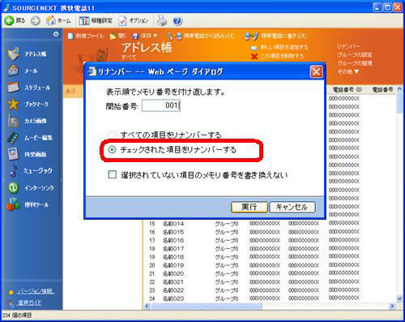Viewport: 405px width, 322px height.
Task: Click red X この項目を削除する
Action: (x=254, y=56)
